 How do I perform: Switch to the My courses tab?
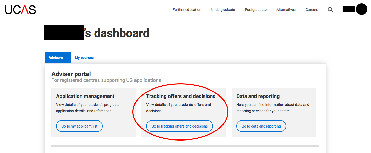(84, 58)
